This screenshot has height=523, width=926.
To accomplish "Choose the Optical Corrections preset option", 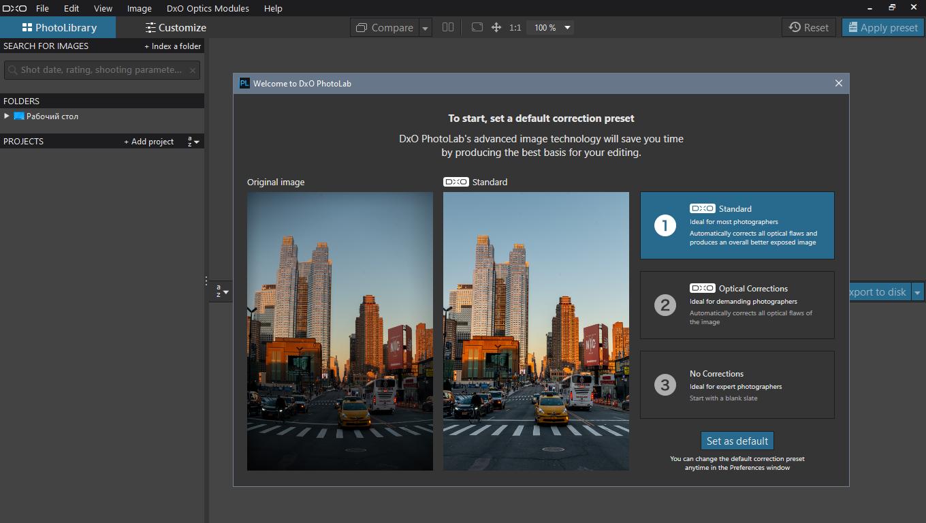I will [737, 305].
